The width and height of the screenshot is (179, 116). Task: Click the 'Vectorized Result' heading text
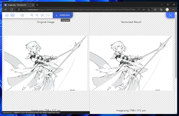(131, 22)
